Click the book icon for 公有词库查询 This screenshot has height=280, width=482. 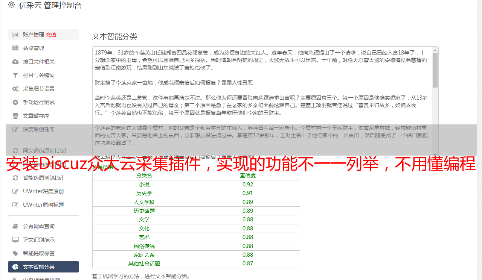coord(15,226)
